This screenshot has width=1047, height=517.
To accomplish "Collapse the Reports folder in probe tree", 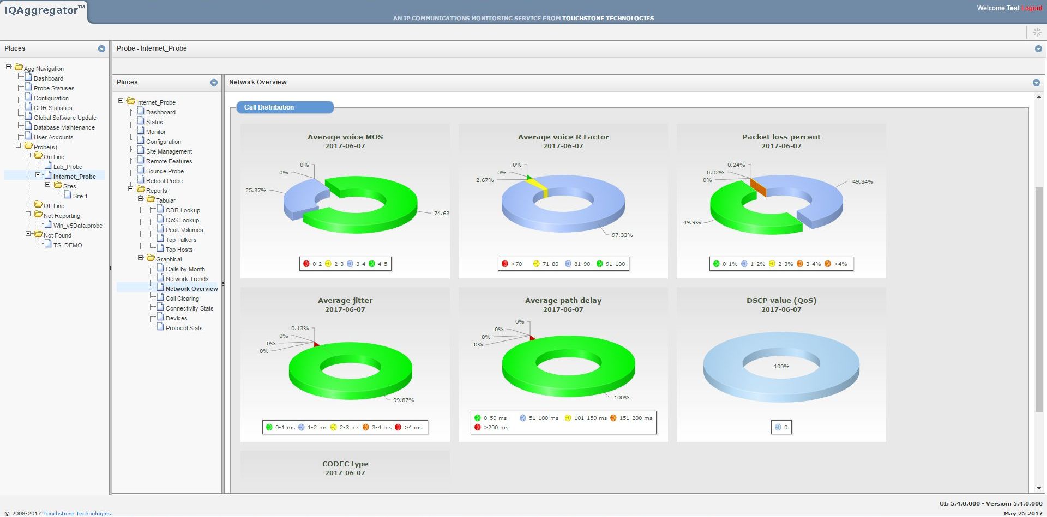I will pos(130,189).
